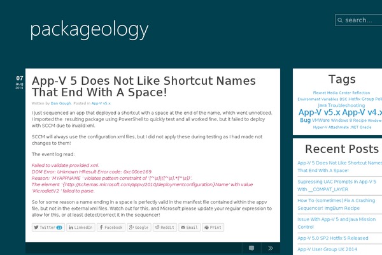Select the Windows 8 tag

[x=341, y=120]
